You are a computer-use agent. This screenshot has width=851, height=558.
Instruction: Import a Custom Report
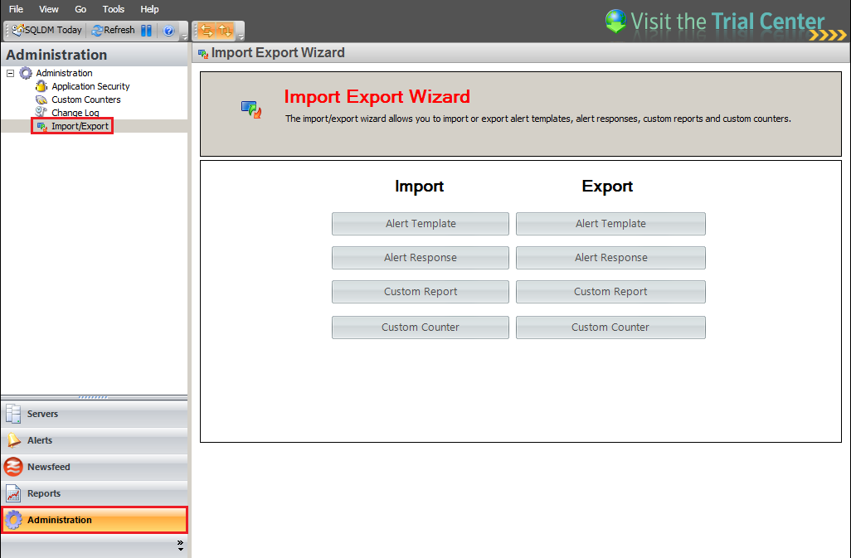tap(420, 292)
